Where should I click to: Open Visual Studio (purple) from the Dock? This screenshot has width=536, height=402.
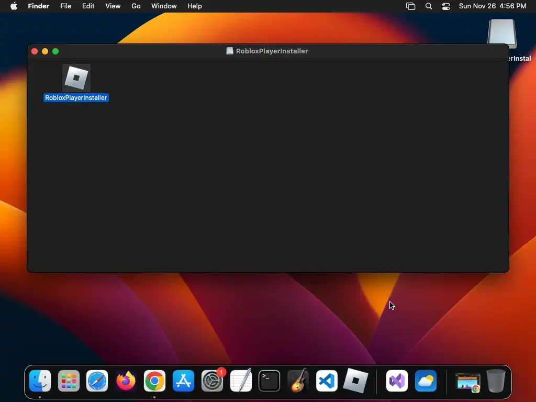pyautogui.click(x=397, y=381)
